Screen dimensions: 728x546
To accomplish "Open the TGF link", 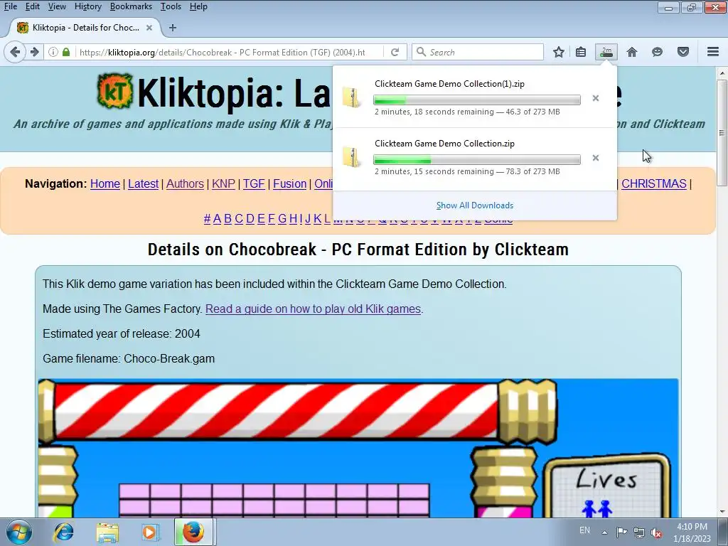I will click(254, 184).
